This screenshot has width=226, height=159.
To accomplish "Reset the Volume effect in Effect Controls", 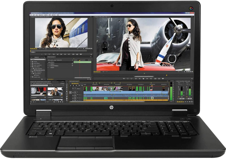I will pyautogui.click(x=72, y=64).
